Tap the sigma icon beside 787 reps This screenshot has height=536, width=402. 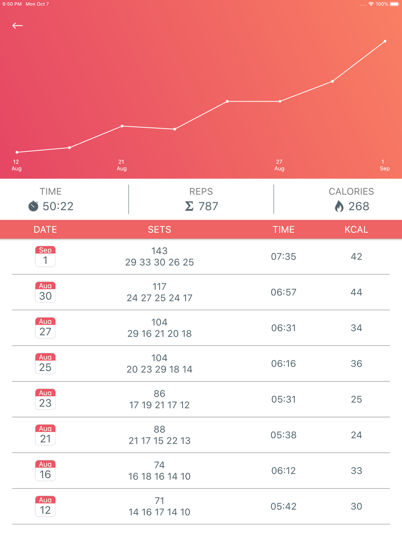[189, 206]
